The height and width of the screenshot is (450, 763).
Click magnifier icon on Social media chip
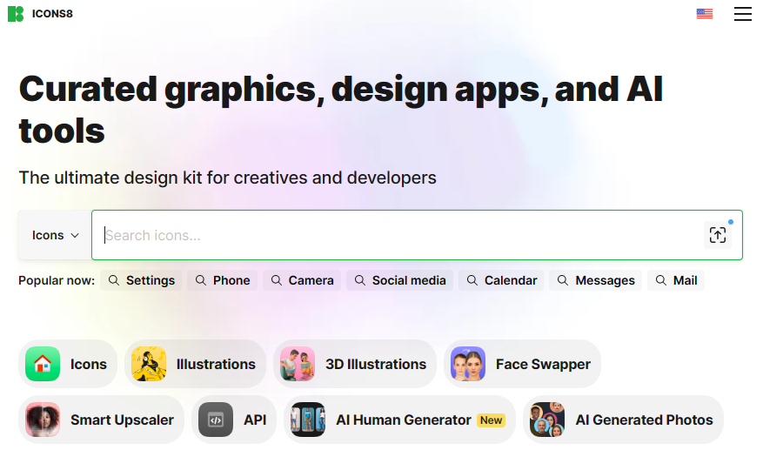(360, 280)
